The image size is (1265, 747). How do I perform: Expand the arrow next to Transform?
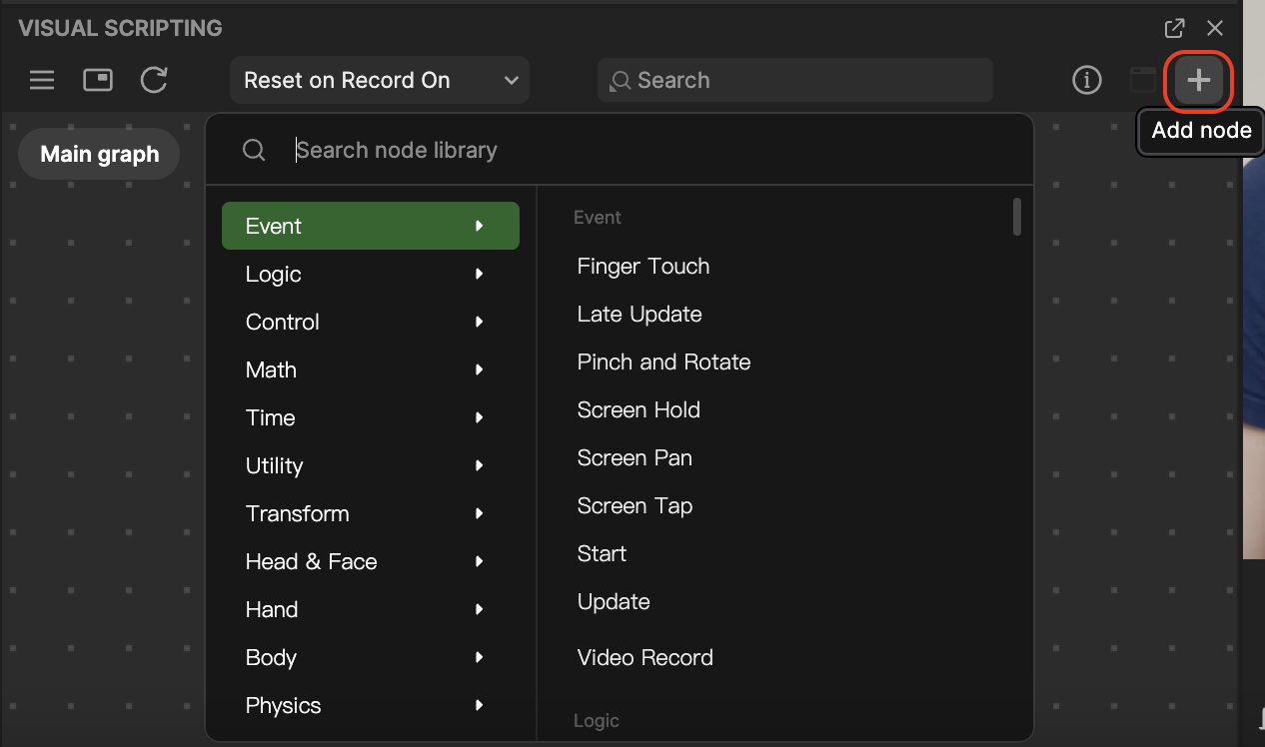pos(480,513)
